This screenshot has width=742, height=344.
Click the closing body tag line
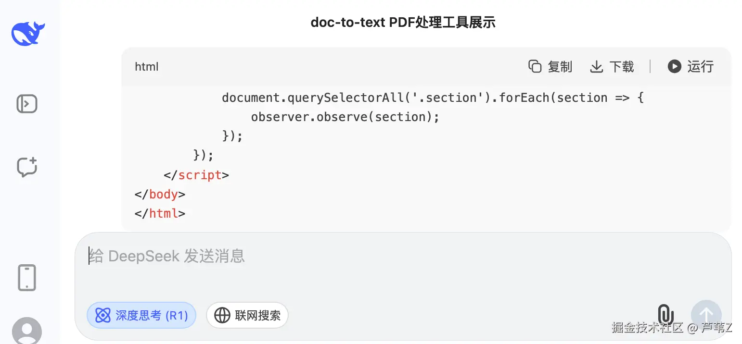click(x=160, y=194)
